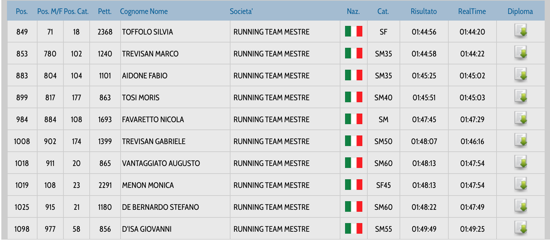Image resolution: width=550 pixels, height=241 pixels.
Task: Sort by Cognome Nome header
Action: coord(143,11)
